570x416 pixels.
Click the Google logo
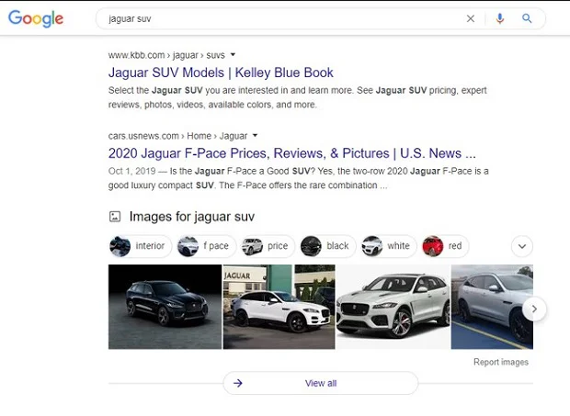pos(36,18)
